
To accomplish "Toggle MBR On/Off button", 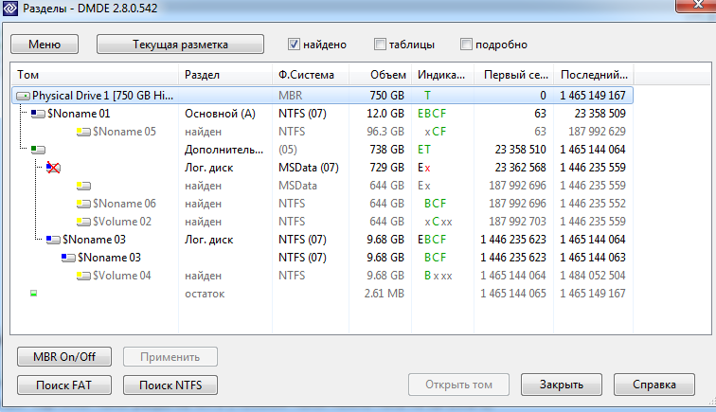I will (64, 357).
